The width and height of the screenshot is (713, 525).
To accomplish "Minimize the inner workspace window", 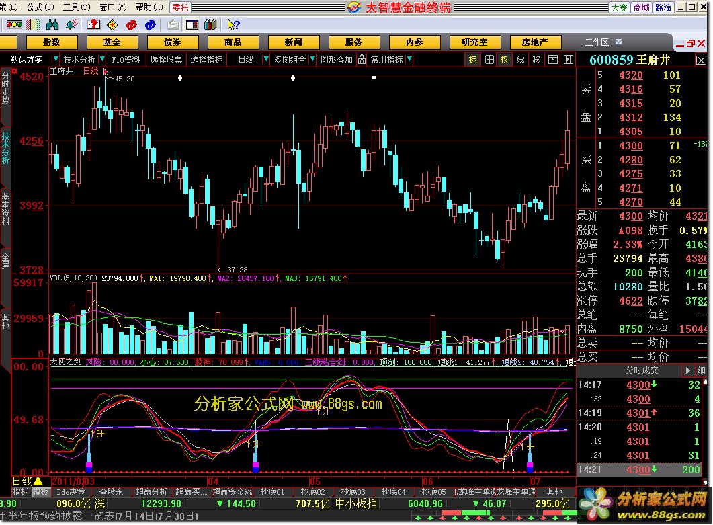I will pyautogui.click(x=680, y=44).
